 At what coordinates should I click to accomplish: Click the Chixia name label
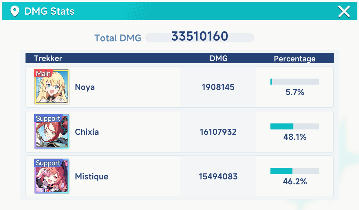(x=87, y=132)
